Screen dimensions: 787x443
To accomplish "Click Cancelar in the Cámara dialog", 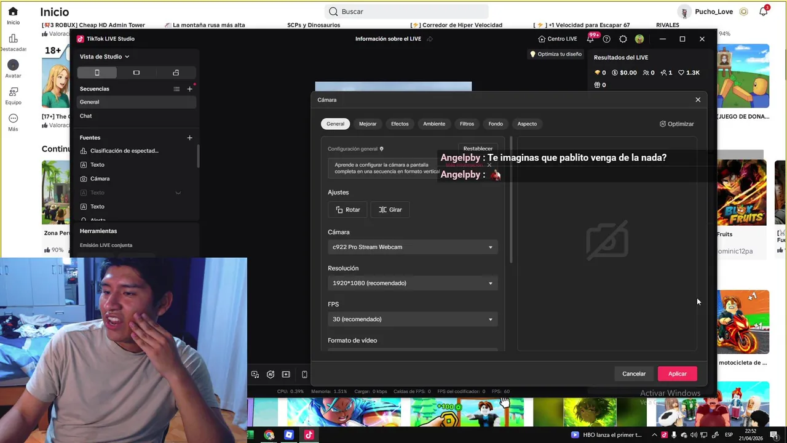I will [634, 373].
